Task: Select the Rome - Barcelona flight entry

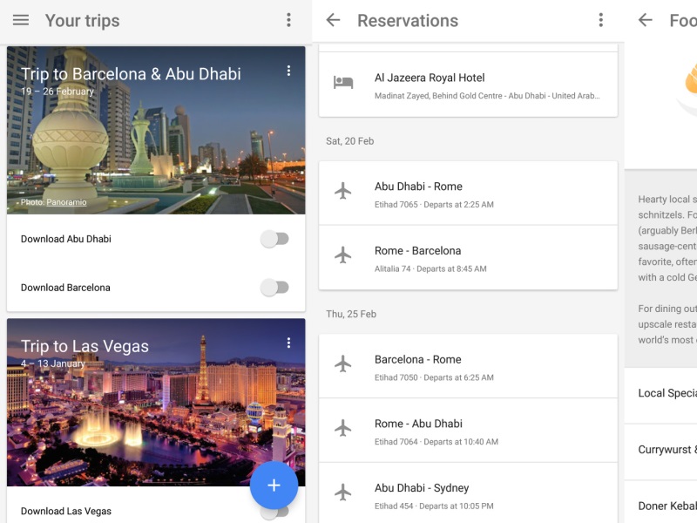Action: pyautogui.click(x=468, y=258)
